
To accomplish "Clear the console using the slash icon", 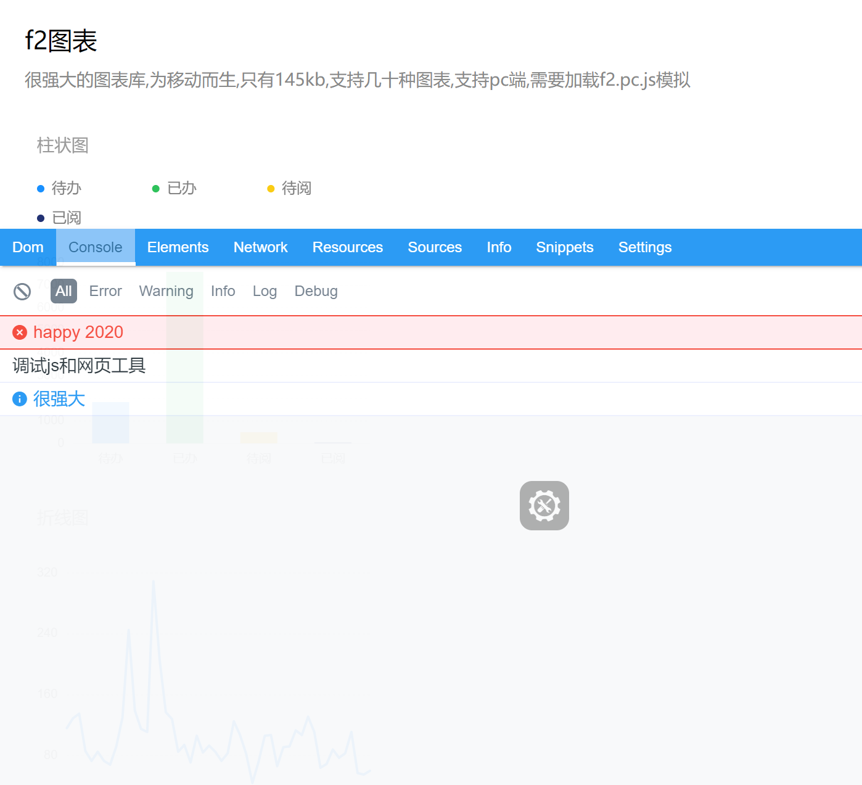I will click(23, 290).
